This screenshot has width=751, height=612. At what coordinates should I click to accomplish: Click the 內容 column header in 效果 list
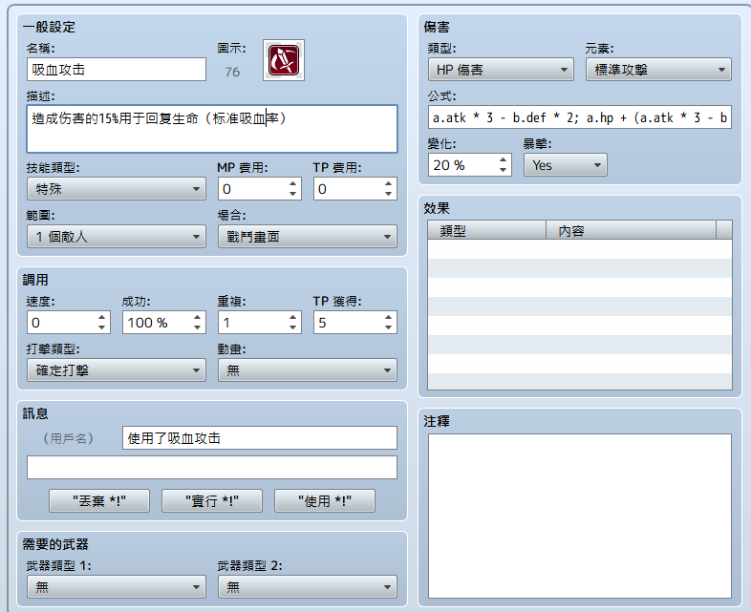(x=632, y=230)
